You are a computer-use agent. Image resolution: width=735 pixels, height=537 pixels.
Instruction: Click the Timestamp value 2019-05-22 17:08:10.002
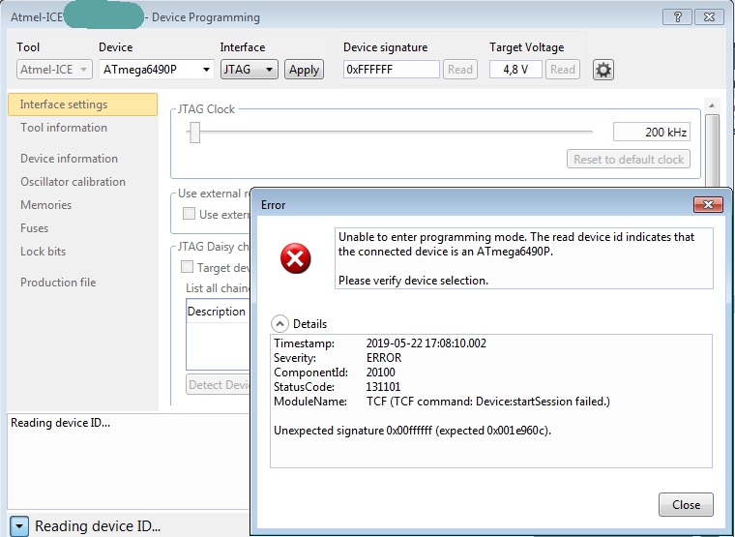coord(426,343)
